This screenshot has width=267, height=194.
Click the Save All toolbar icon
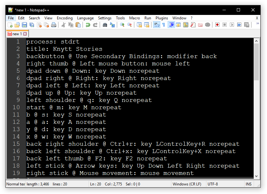32,25
